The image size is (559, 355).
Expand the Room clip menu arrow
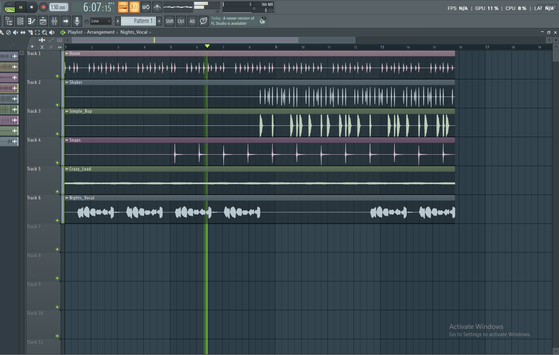(x=67, y=53)
